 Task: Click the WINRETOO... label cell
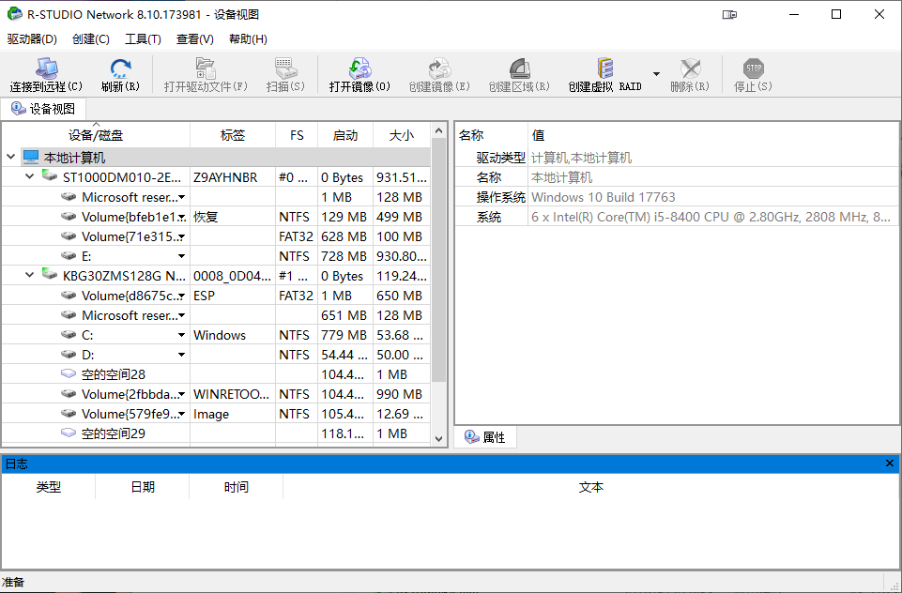(231, 394)
